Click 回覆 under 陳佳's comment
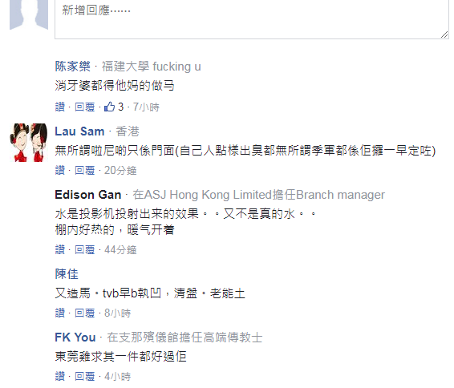 click(x=84, y=313)
